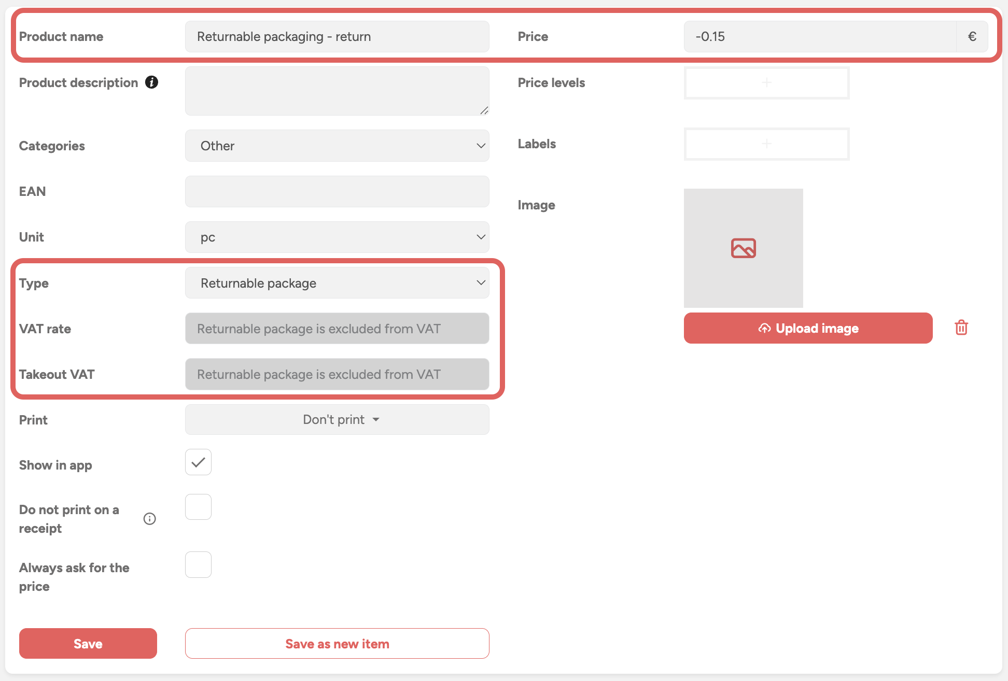Click the euro currency symbol

pyautogui.click(x=972, y=37)
